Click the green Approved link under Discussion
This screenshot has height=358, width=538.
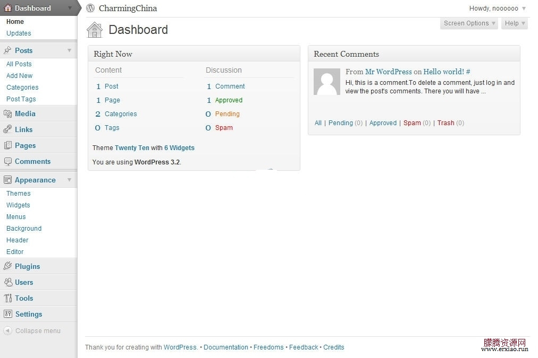point(229,100)
